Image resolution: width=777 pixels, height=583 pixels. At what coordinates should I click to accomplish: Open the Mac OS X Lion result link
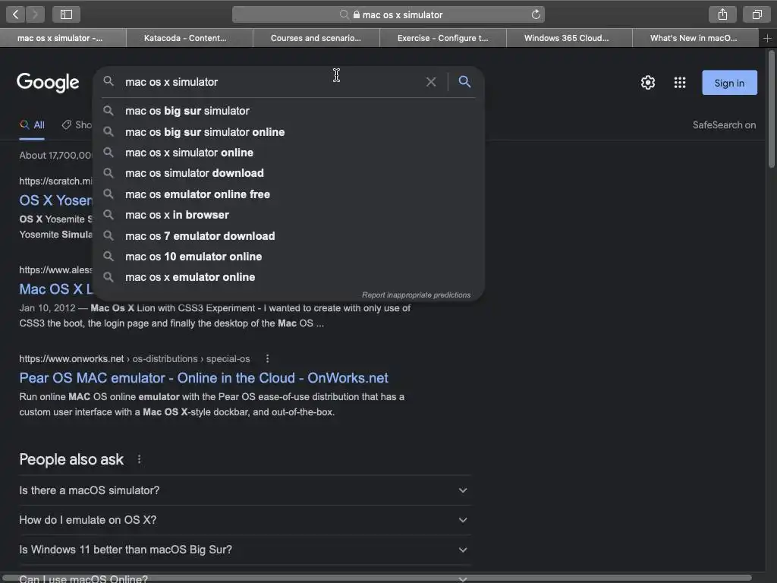click(55, 289)
